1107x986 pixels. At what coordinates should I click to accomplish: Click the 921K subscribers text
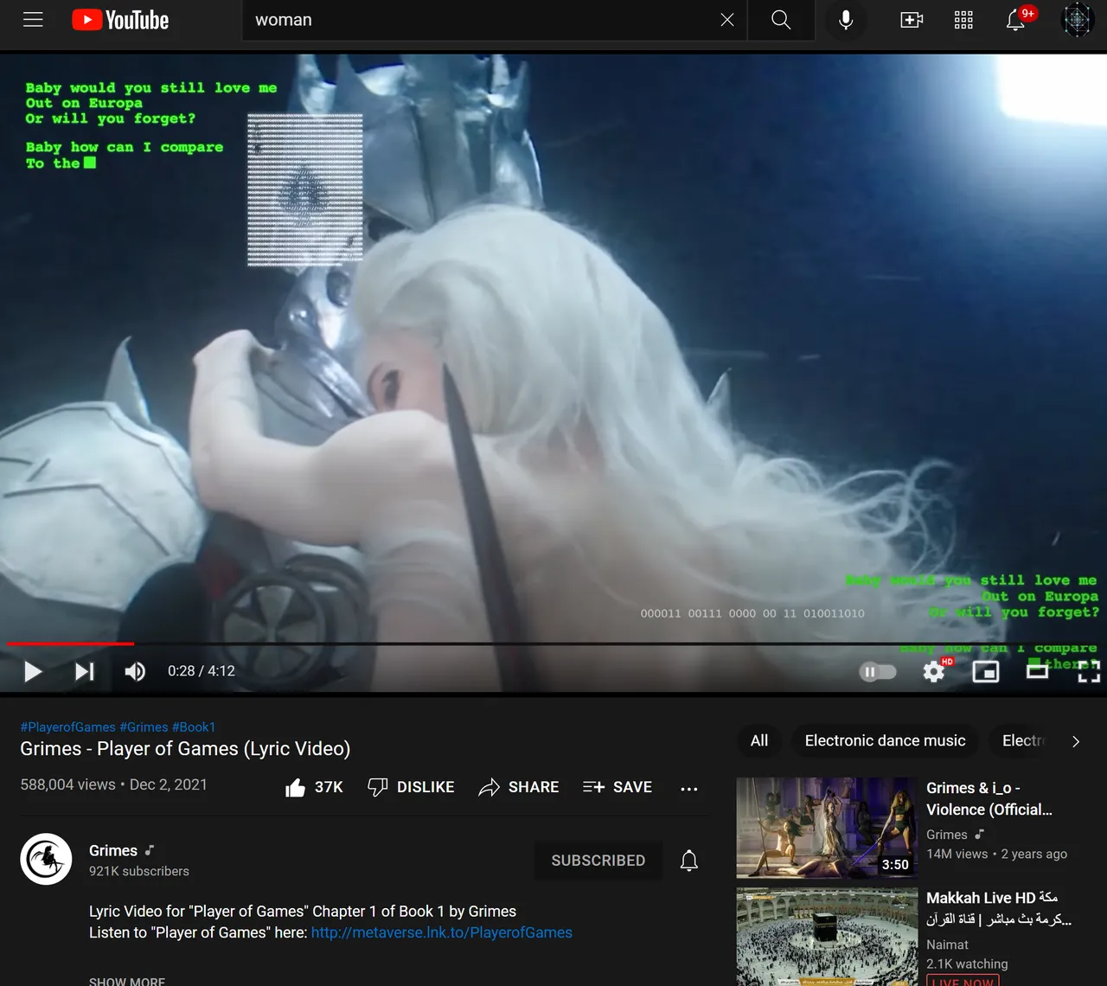[x=139, y=871]
